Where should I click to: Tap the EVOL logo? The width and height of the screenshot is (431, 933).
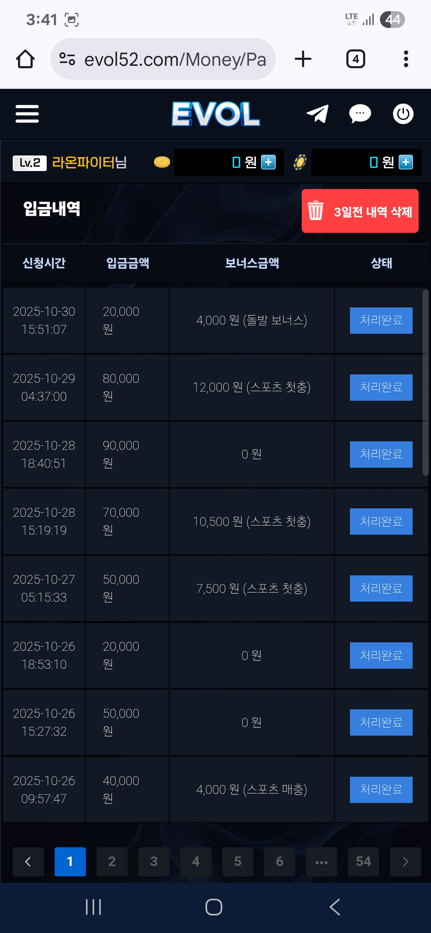(x=215, y=114)
